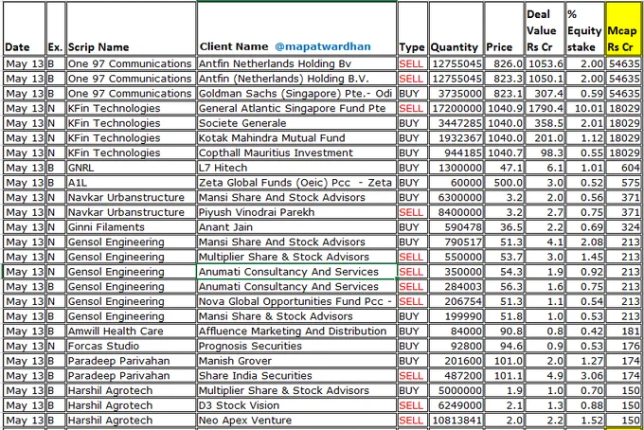Image resolution: width=644 pixels, height=430 pixels.
Task: Select the 'Share India Securities' cell
Action: coord(297,376)
